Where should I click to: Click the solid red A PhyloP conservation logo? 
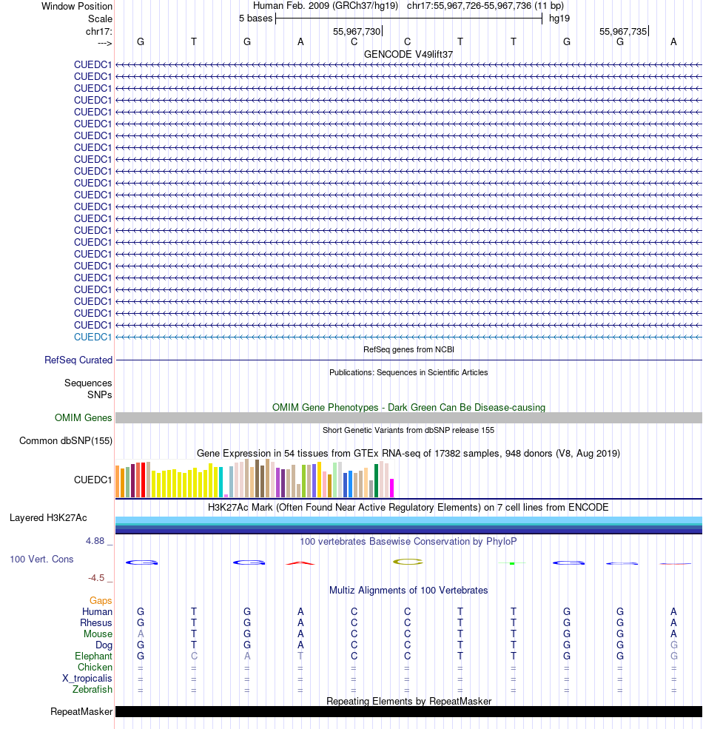(300, 563)
